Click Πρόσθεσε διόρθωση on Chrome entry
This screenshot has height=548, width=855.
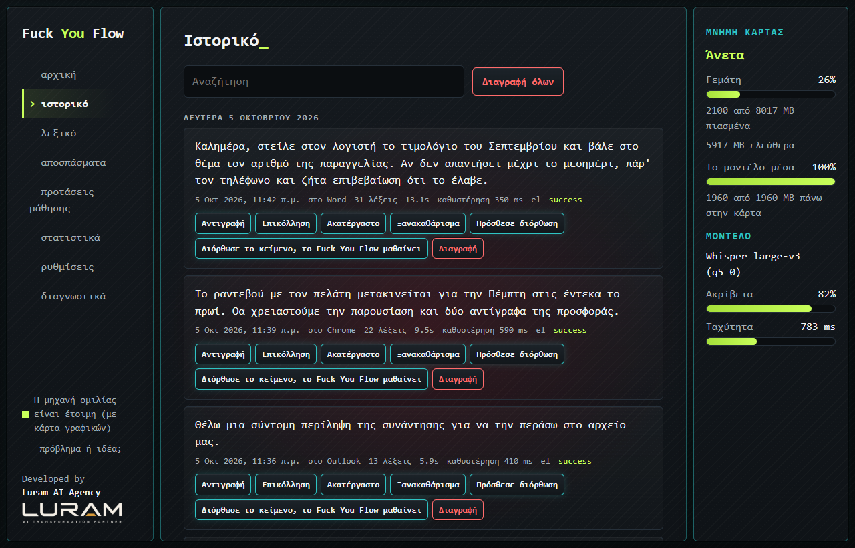point(517,354)
